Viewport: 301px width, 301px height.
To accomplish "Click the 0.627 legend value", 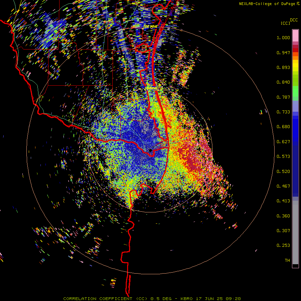I will point(283,142).
